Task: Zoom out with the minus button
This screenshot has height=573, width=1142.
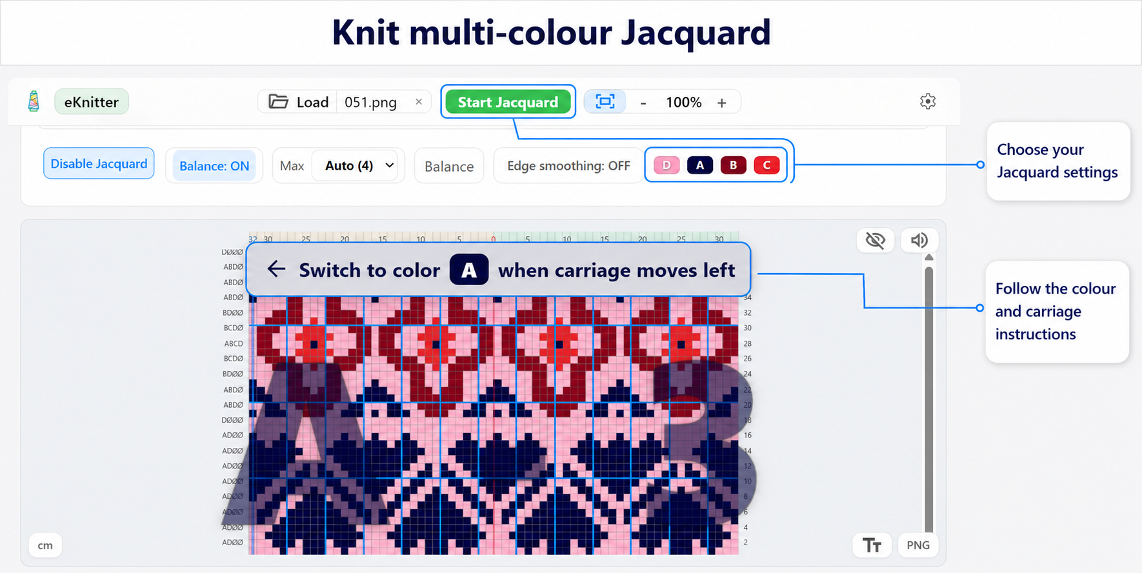Action: pos(643,103)
